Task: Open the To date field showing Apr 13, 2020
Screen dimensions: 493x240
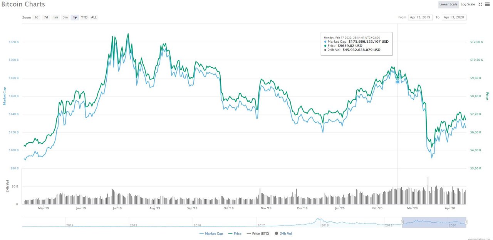Action: point(454,17)
